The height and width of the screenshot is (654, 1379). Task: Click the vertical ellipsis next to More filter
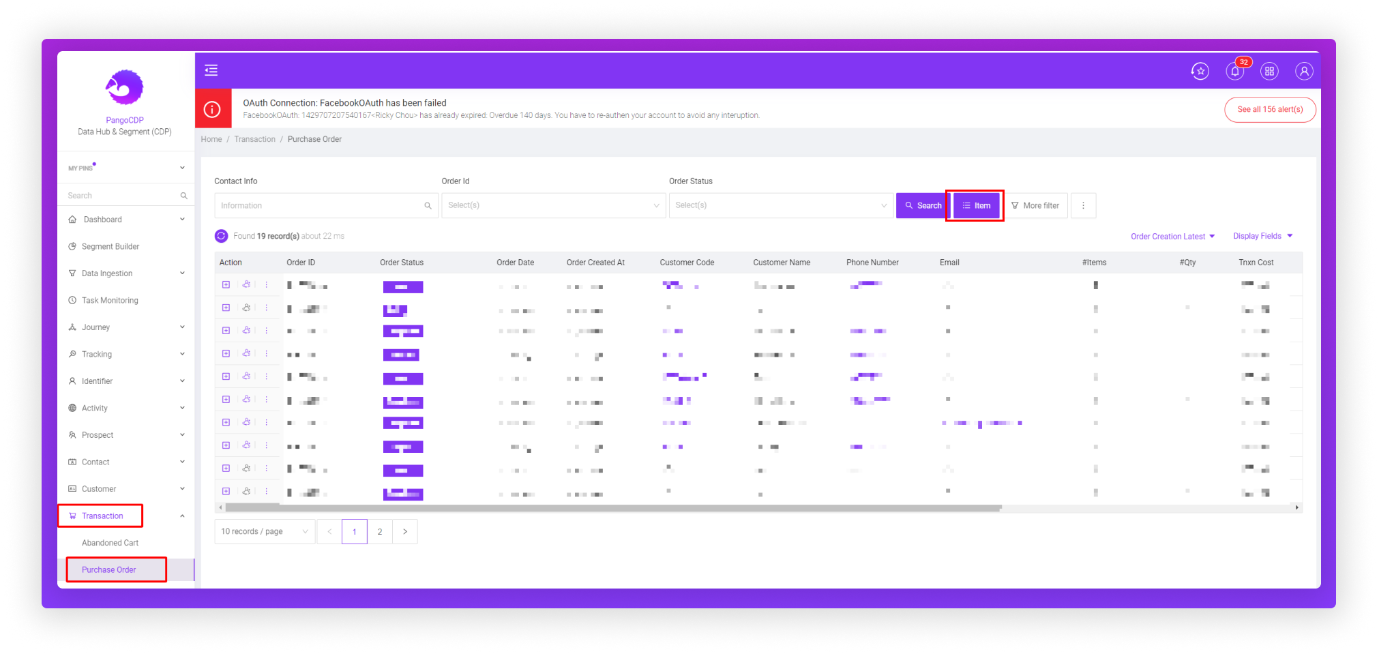pos(1083,205)
